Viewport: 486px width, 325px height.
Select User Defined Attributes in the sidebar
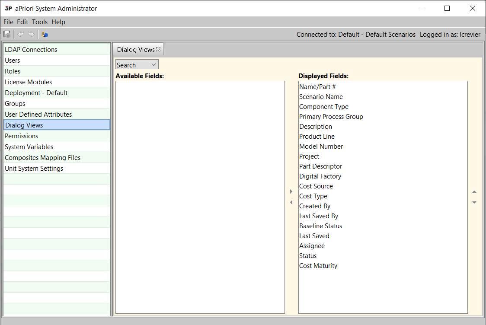(x=38, y=115)
